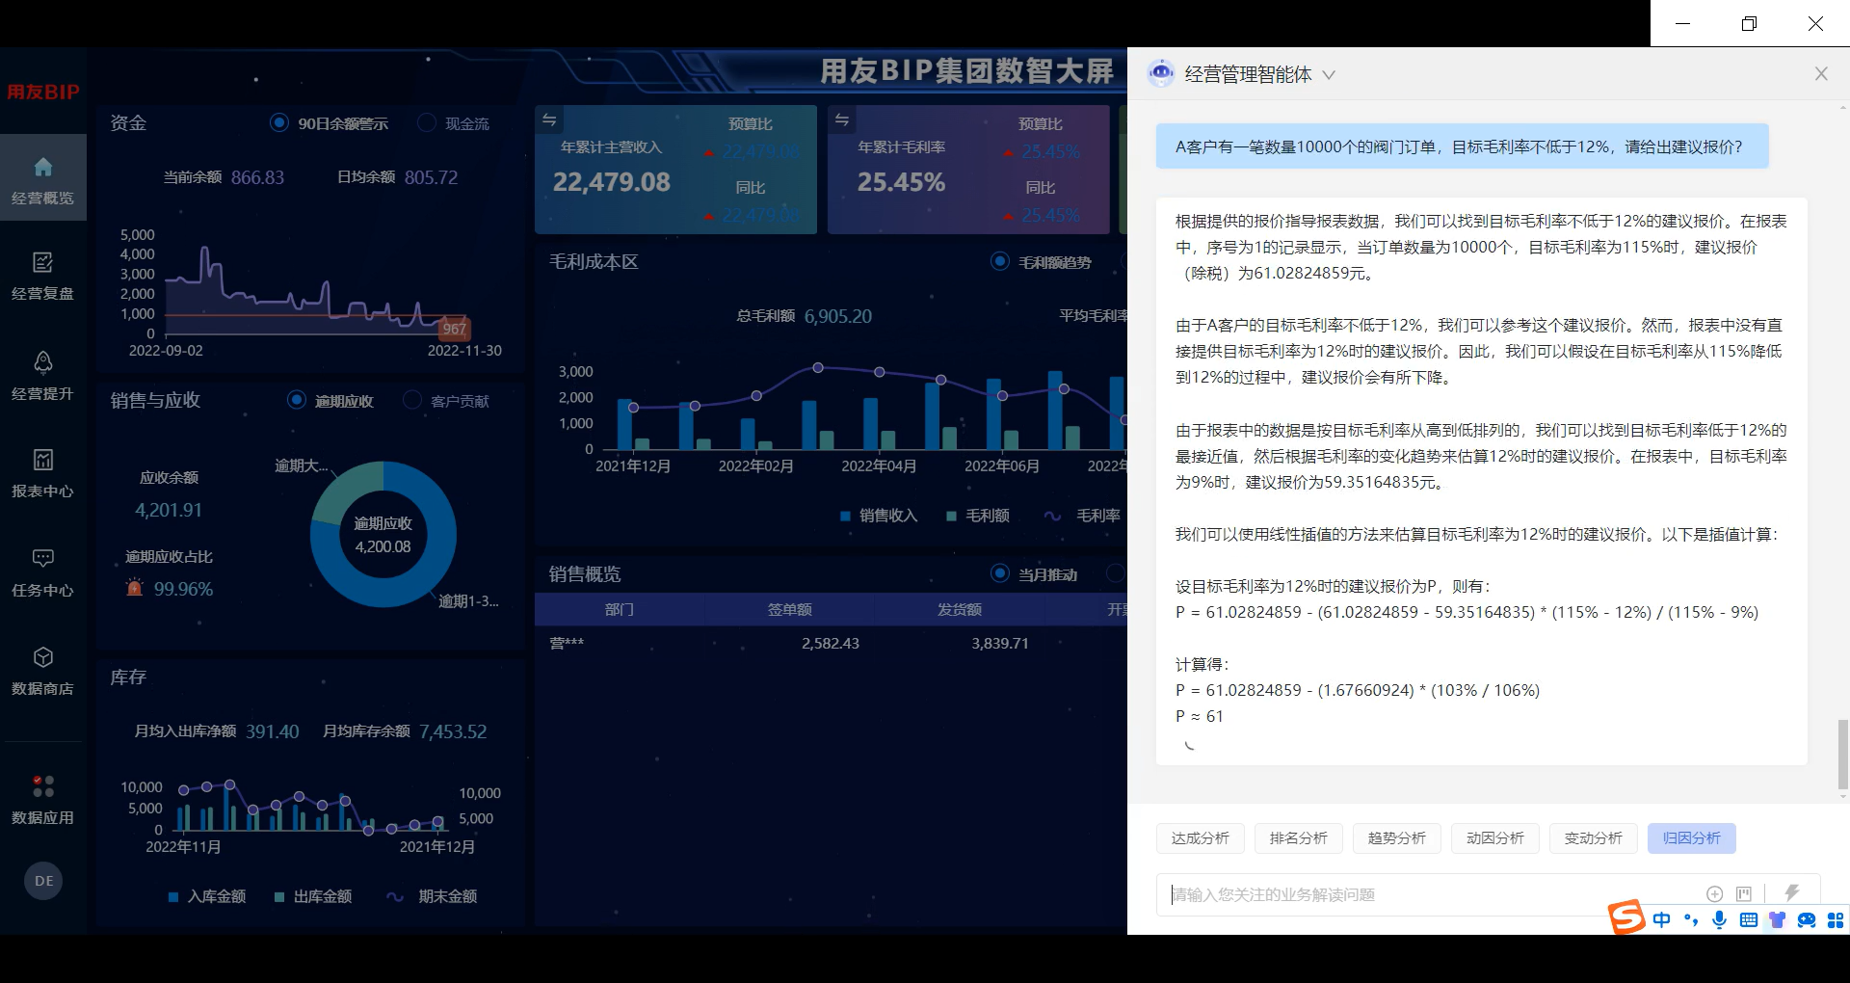Viewport: 1850px width, 983px height.
Task: Open 经营提升 in the left sidebar
Action: point(42,378)
